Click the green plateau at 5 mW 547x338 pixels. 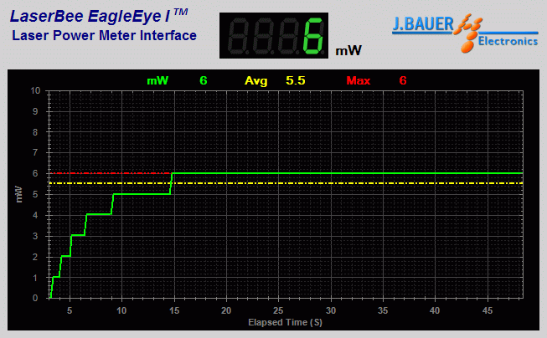[142, 194]
